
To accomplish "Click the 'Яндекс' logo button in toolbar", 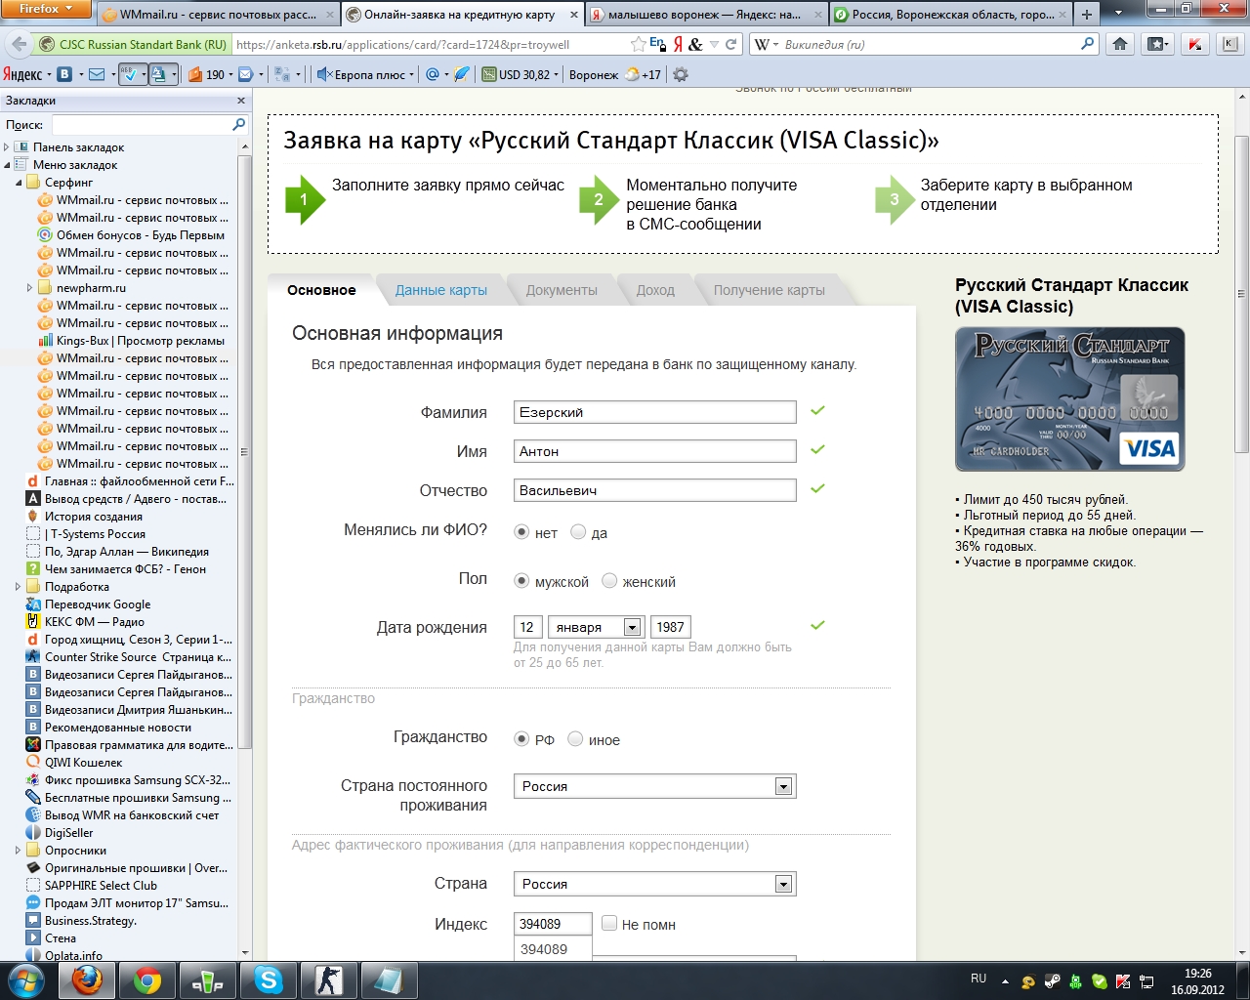I will coord(22,74).
